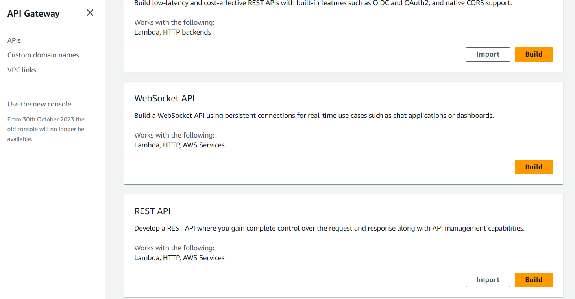Open the APIs page in sidebar
The height and width of the screenshot is (299, 575).
(x=14, y=40)
